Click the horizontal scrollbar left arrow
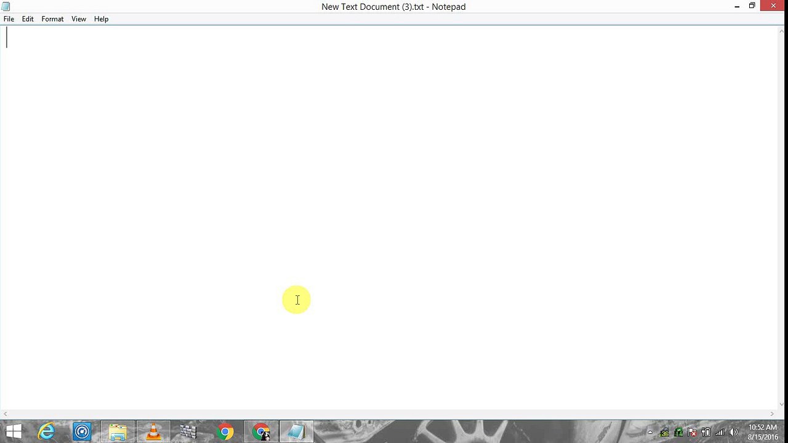 click(x=5, y=414)
